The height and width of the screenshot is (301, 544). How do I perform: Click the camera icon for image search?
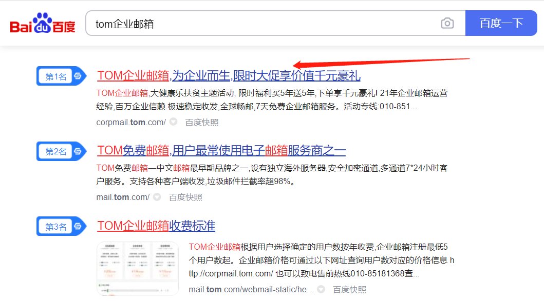[447, 23]
